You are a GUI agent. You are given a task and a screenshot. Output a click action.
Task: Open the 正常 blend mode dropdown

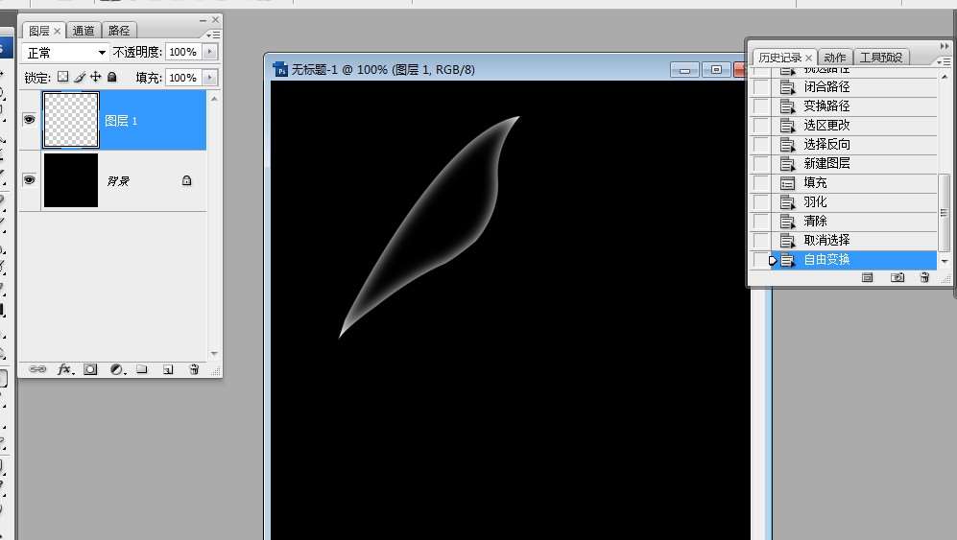(x=65, y=53)
